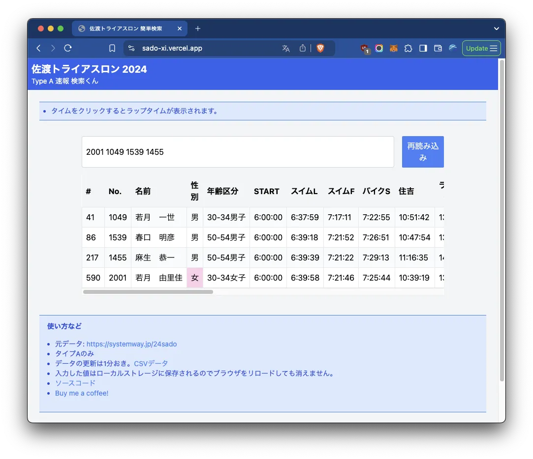
Task: Open the tab search dropdown chevron
Action: point(497,28)
